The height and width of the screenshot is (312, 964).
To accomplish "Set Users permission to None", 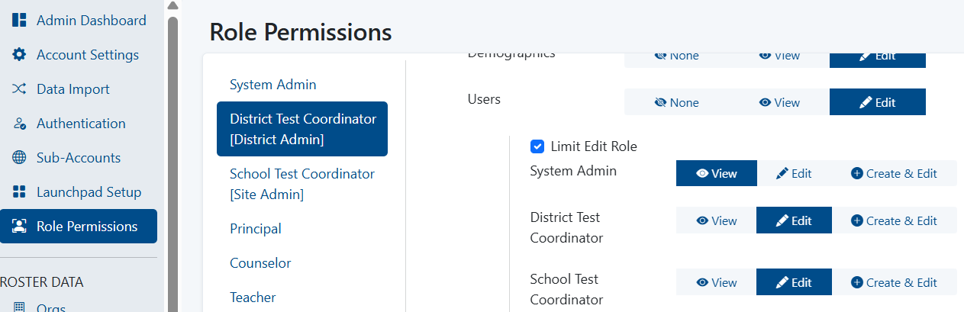I will 676,102.
